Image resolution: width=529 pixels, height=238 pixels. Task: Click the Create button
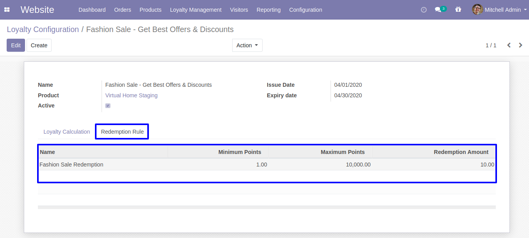(39, 45)
